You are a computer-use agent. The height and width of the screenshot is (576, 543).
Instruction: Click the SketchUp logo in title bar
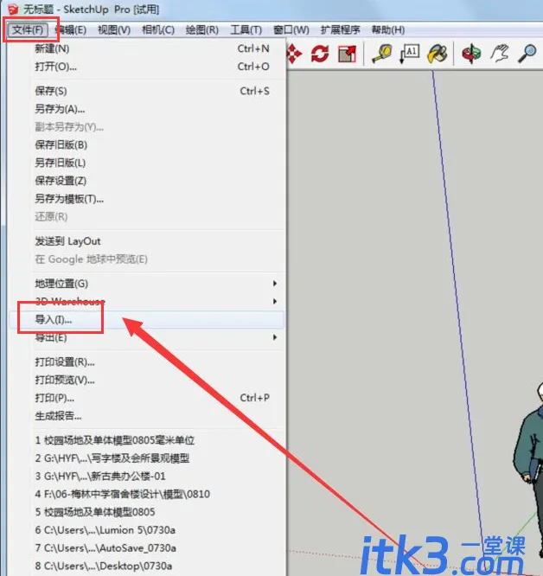pyautogui.click(x=13, y=10)
